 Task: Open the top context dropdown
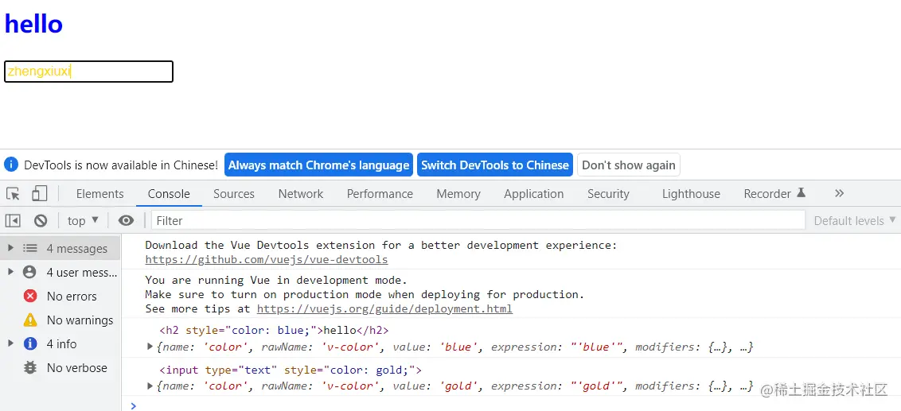(83, 221)
